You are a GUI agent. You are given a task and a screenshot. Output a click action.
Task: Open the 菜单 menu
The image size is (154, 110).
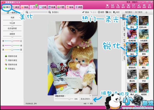(x=128, y=2)
